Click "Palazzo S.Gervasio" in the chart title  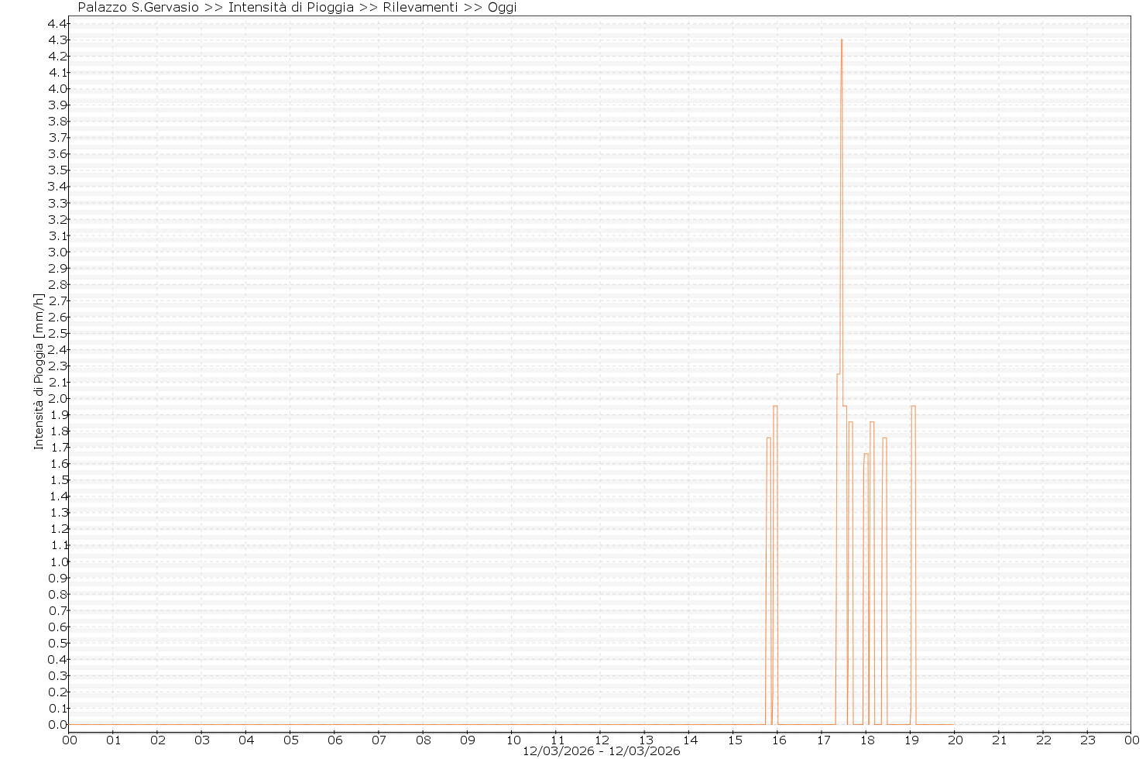pos(139,8)
